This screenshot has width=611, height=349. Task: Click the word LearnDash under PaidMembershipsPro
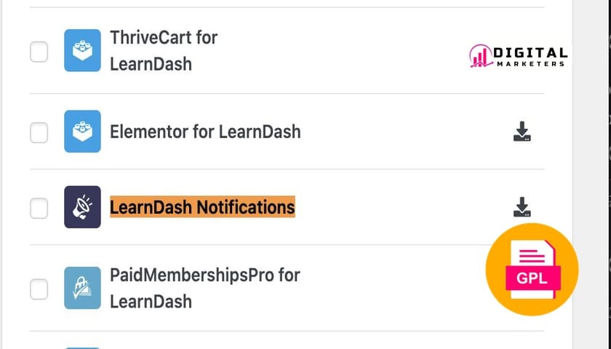coord(151,302)
